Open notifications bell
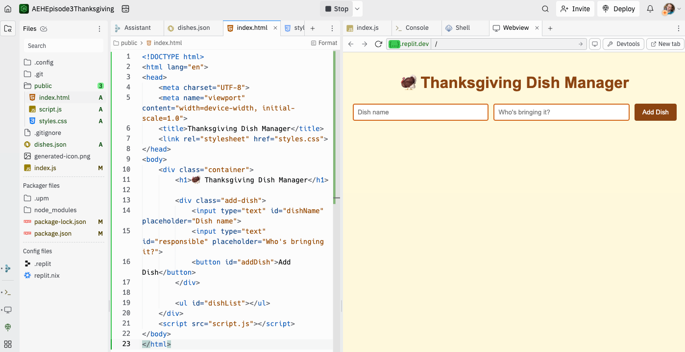Image resolution: width=685 pixels, height=352 pixels. click(x=650, y=9)
